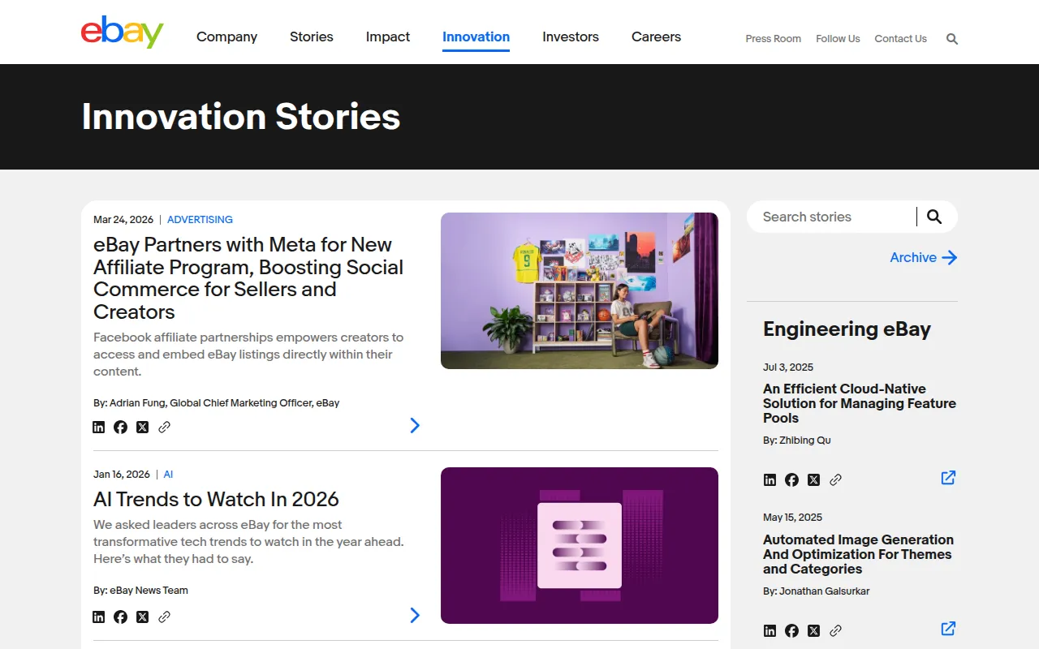The width and height of the screenshot is (1039, 649).
Task: Share AI Trends story on X
Action: tap(143, 617)
